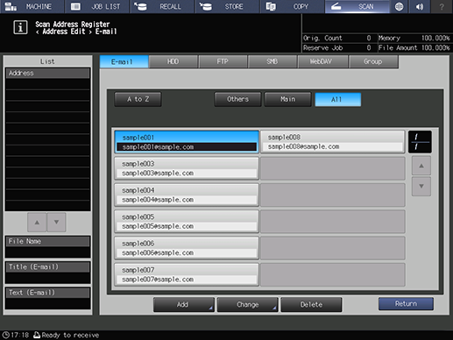The image size is (453, 340).
Task: Open the JOB LIST icon
Action: (75, 6)
